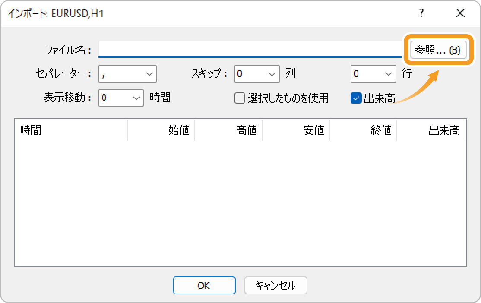Click the ? help icon in title bar
This screenshot has height=303, width=481.
(421, 13)
